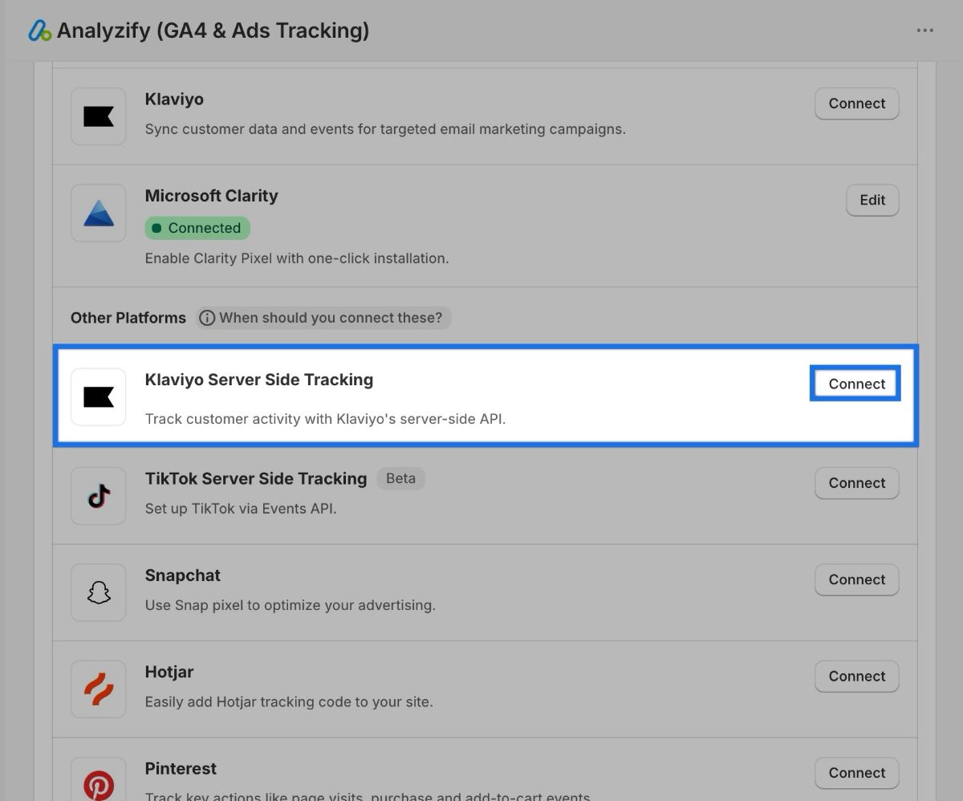Connect Klaviyo Server Side Tracking
963x801 pixels.
pos(857,384)
